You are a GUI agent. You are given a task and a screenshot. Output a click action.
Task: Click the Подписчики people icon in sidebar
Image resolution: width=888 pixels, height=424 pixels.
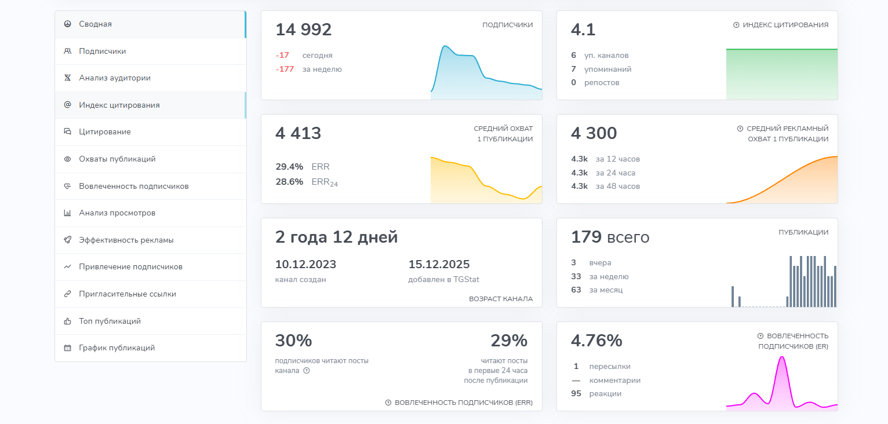[67, 51]
